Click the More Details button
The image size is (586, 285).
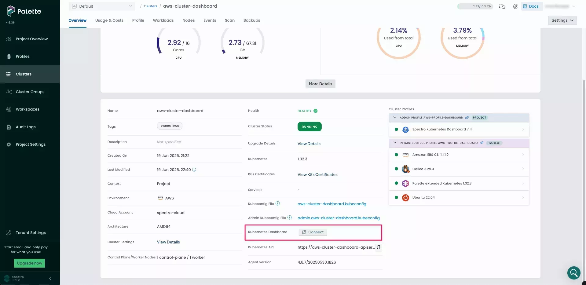pyautogui.click(x=320, y=84)
